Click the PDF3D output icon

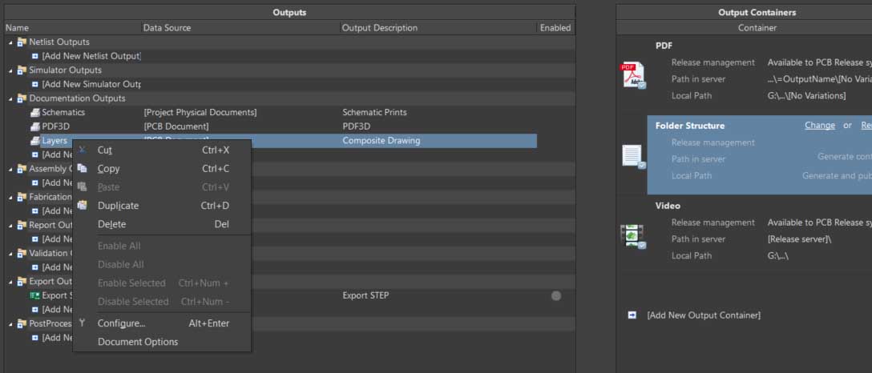pos(35,126)
